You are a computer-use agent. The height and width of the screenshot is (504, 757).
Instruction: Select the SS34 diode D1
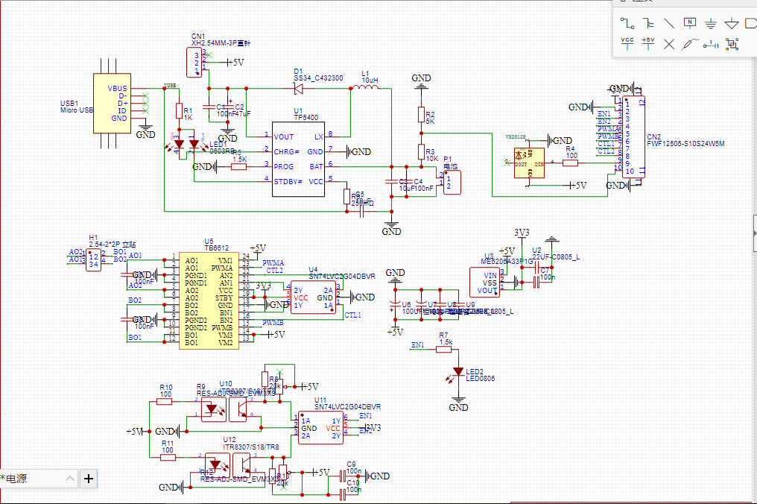tap(298, 89)
